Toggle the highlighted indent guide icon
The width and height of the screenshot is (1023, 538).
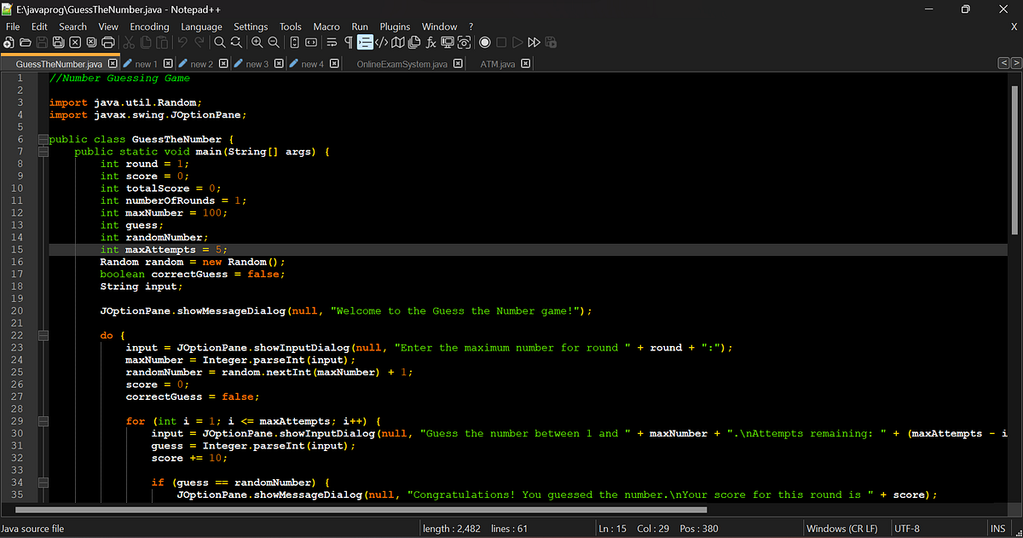[365, 42]
